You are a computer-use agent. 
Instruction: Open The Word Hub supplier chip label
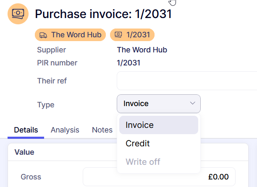click(x=76, y=35)
